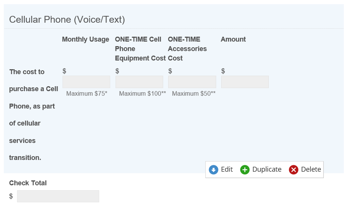Click the green Duplicate plus icon
Screen dimensions: 348x211
point(245,170)
